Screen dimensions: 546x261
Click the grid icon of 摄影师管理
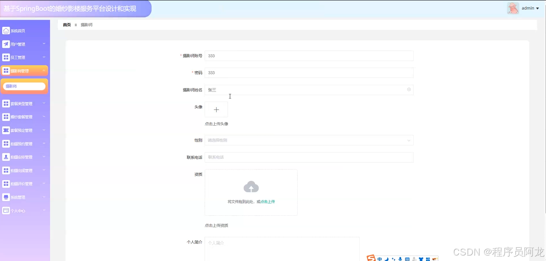[x=6, y=71]
